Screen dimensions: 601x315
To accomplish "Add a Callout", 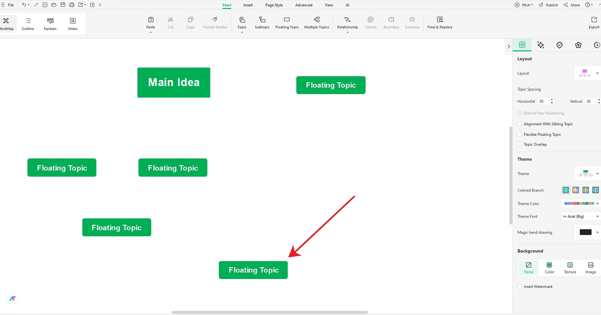I will 370,23.
